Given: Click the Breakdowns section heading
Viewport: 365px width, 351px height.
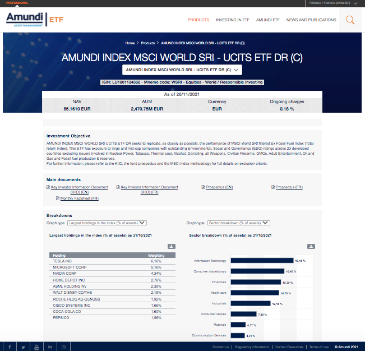Looking at the screenshot, I should click(x=59, y=215).
